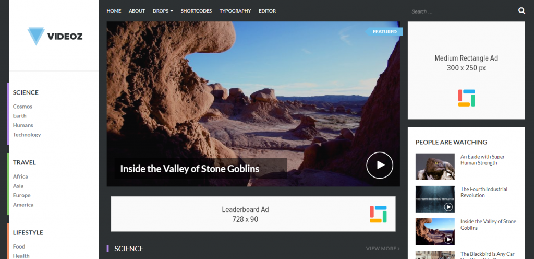Open VIEW MORE for Science section

tap(383, 249)
